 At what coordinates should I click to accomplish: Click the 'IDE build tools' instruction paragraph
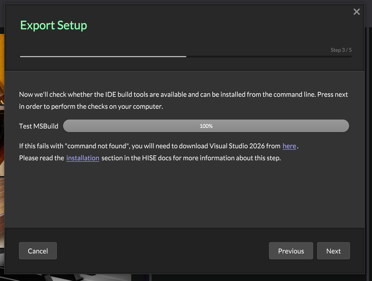click(183, 100)
